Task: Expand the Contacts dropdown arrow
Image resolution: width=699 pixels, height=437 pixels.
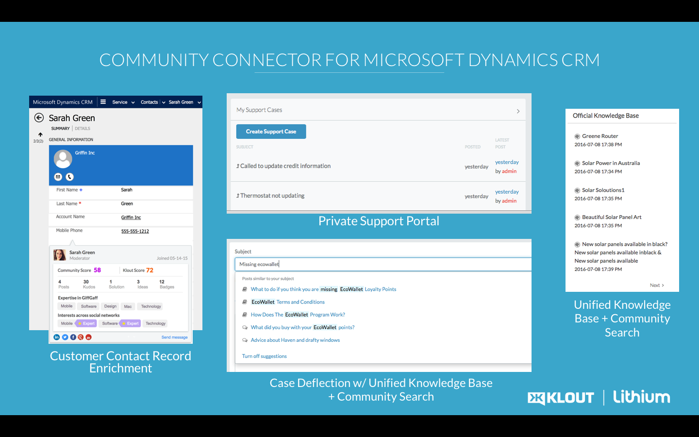Action: (x=164, y=102)
